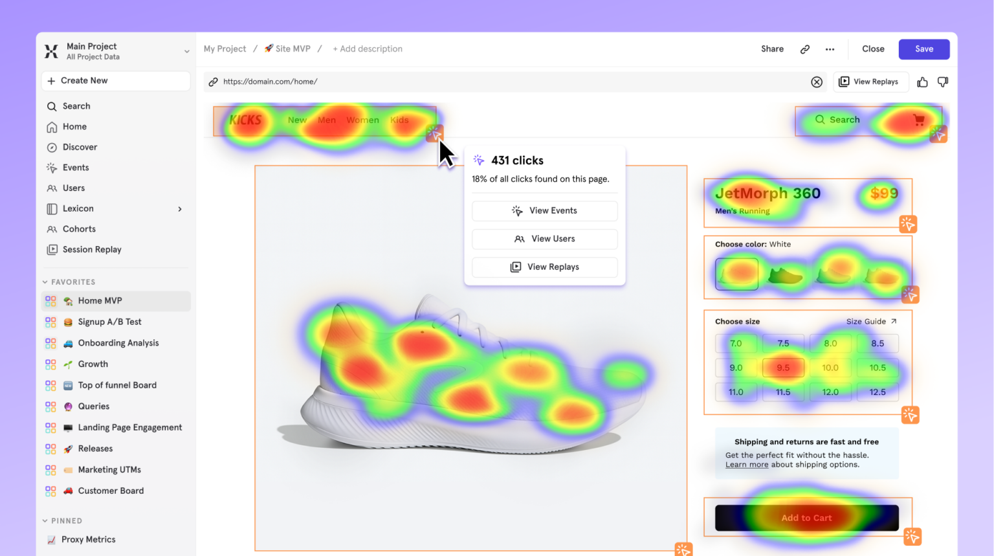
Task: Click the Site MVP breadcrumb
Action: (x=293, y=49)
